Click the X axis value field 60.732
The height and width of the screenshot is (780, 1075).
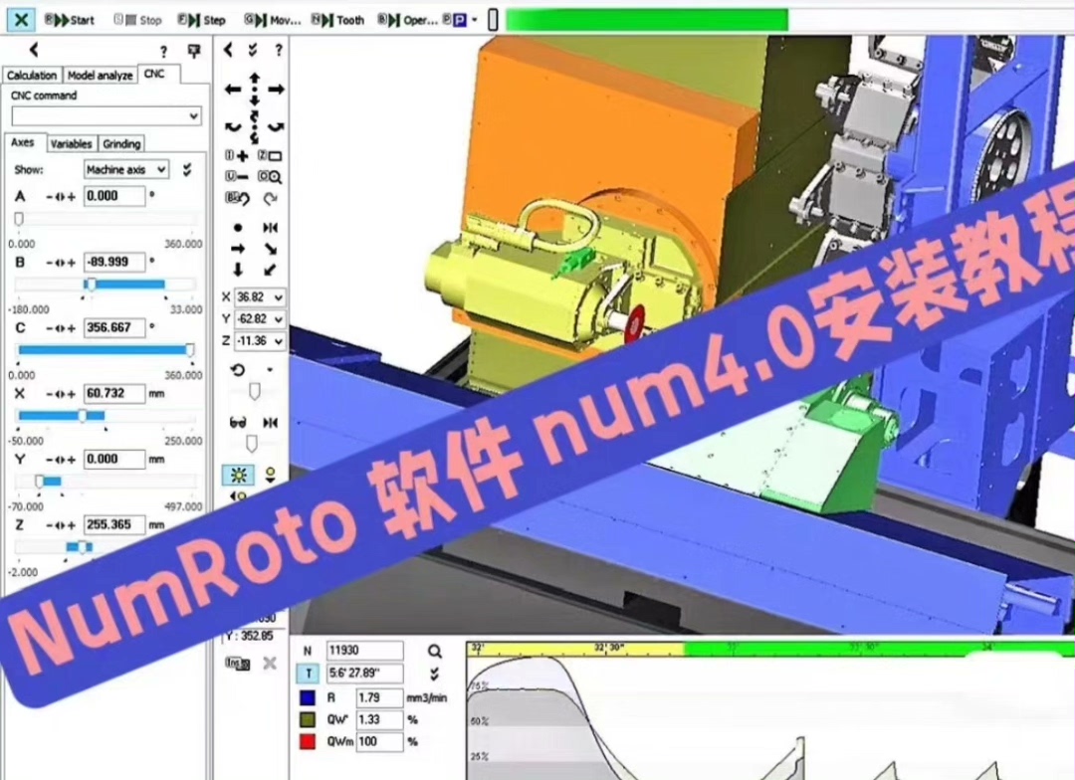pyautogui.click(x=114, y=393)
